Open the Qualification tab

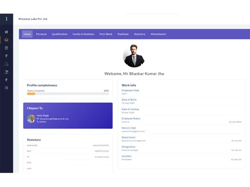59,34
